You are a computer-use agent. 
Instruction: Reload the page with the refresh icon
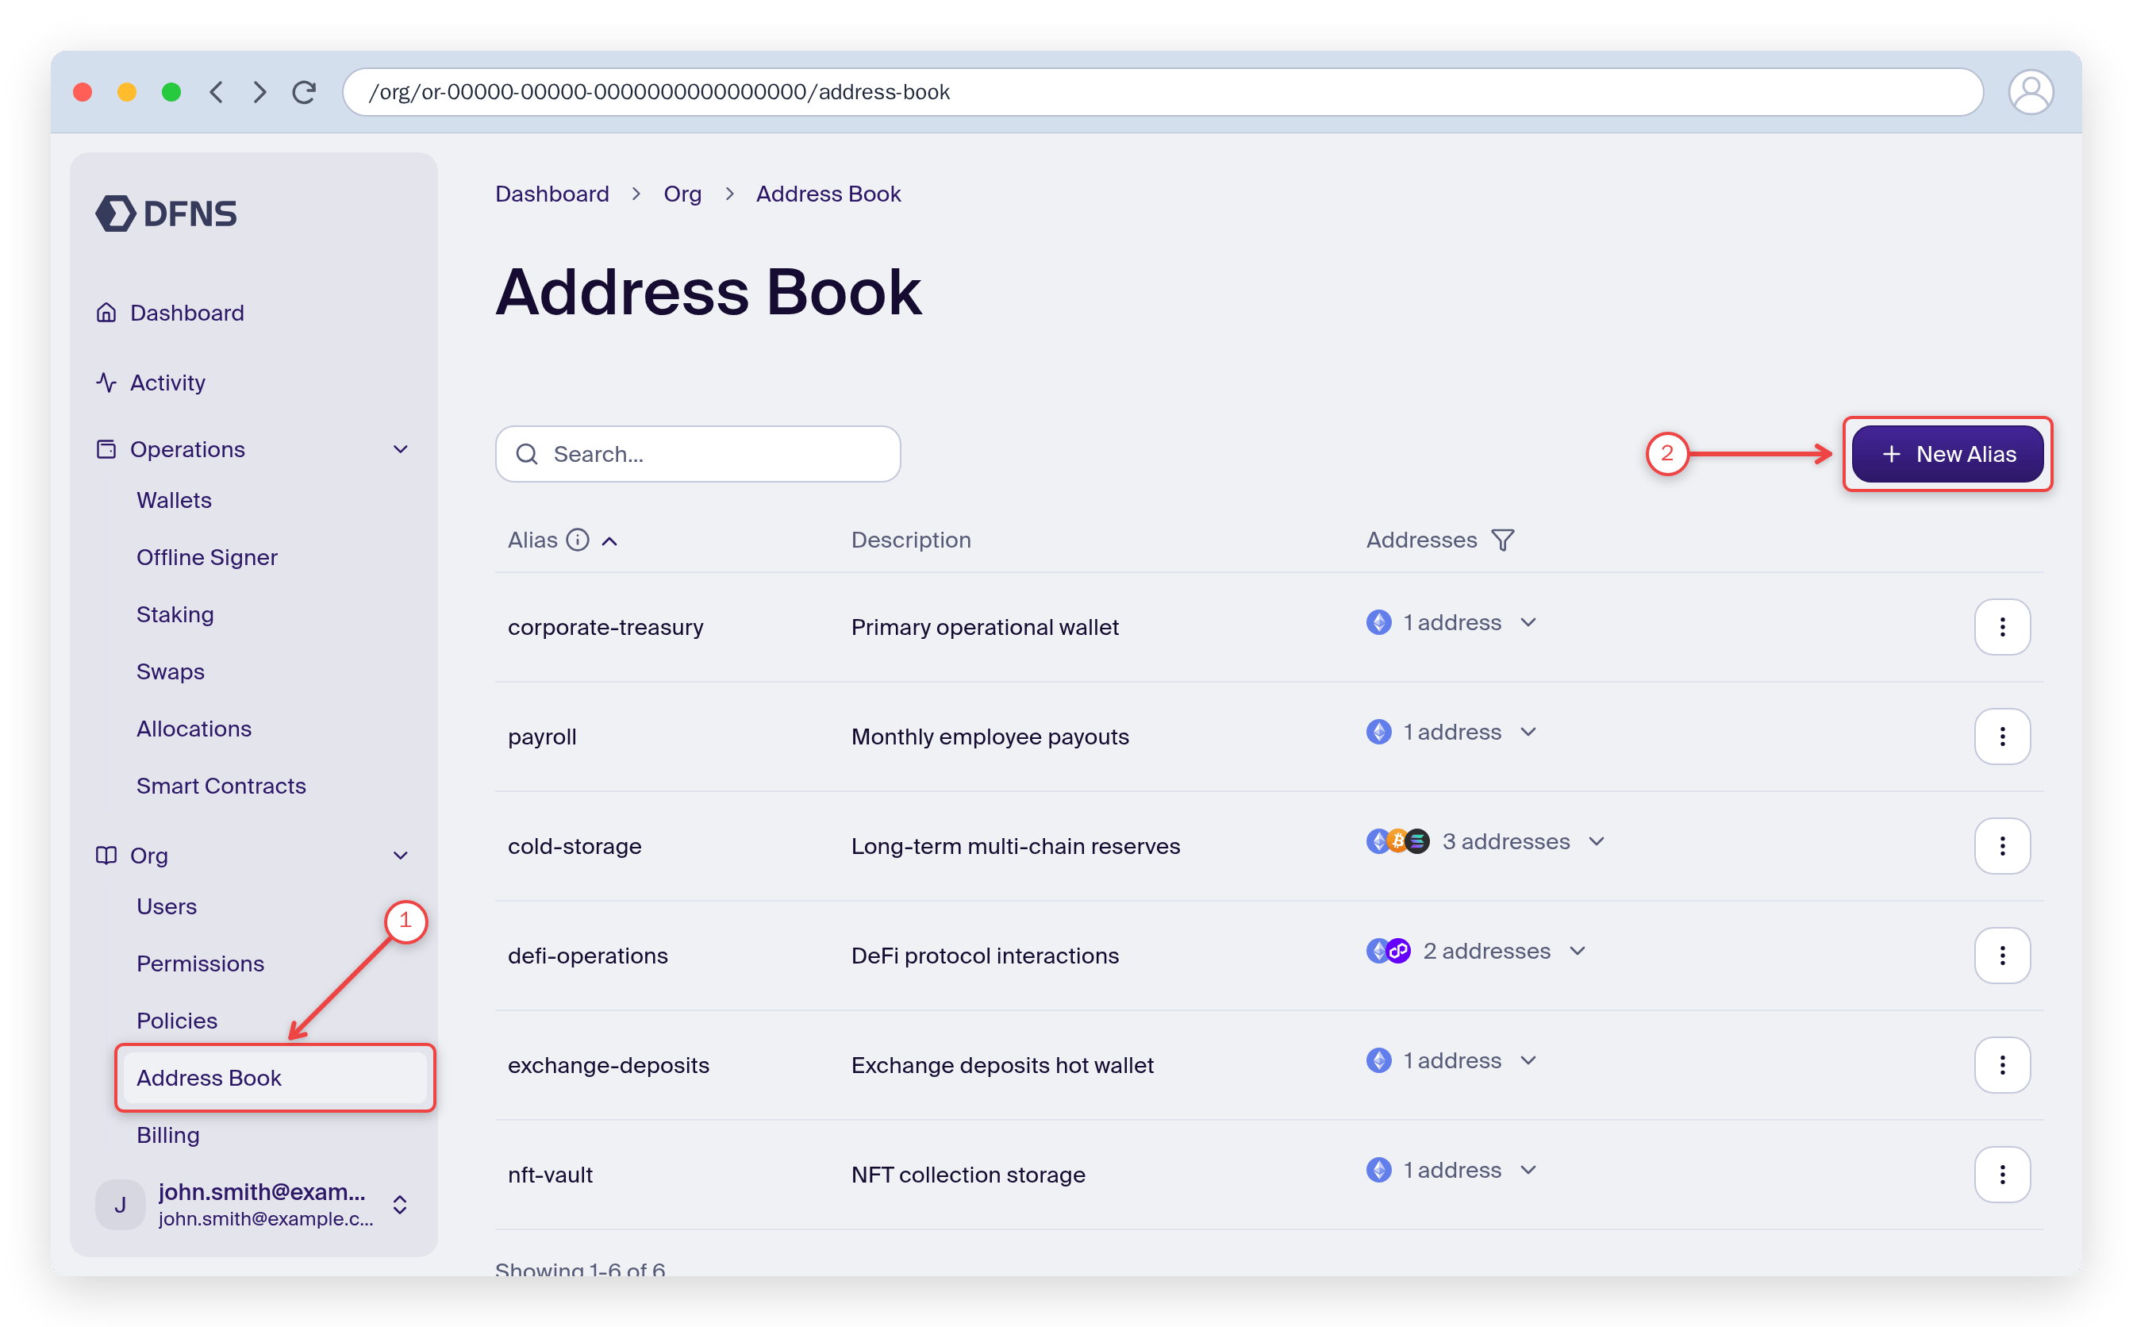click(x=305, y=92)
